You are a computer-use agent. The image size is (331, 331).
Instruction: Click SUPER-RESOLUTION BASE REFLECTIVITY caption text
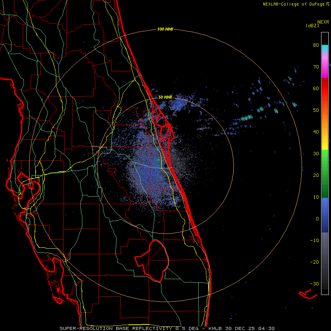point(116,328)
